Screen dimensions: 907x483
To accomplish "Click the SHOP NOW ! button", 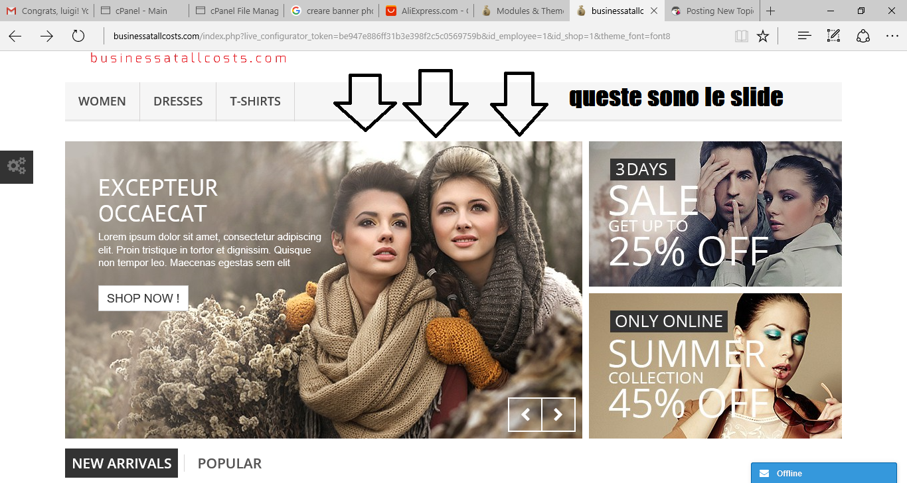I will click(x=143, y=299).
